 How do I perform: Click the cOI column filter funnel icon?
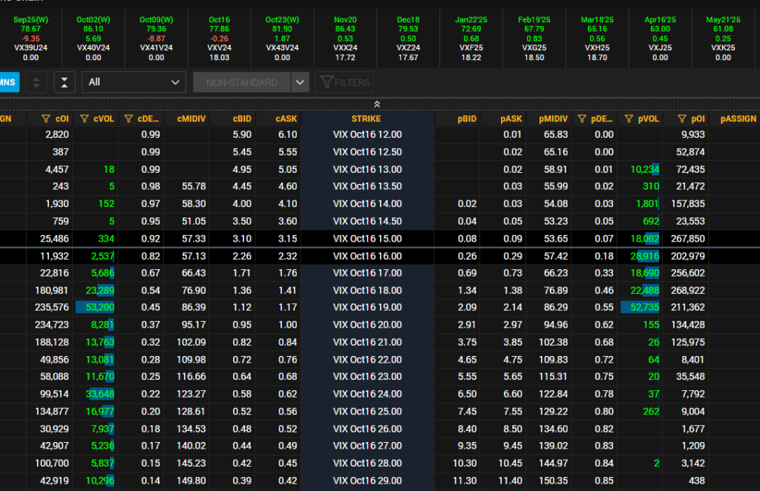[46, 119]
